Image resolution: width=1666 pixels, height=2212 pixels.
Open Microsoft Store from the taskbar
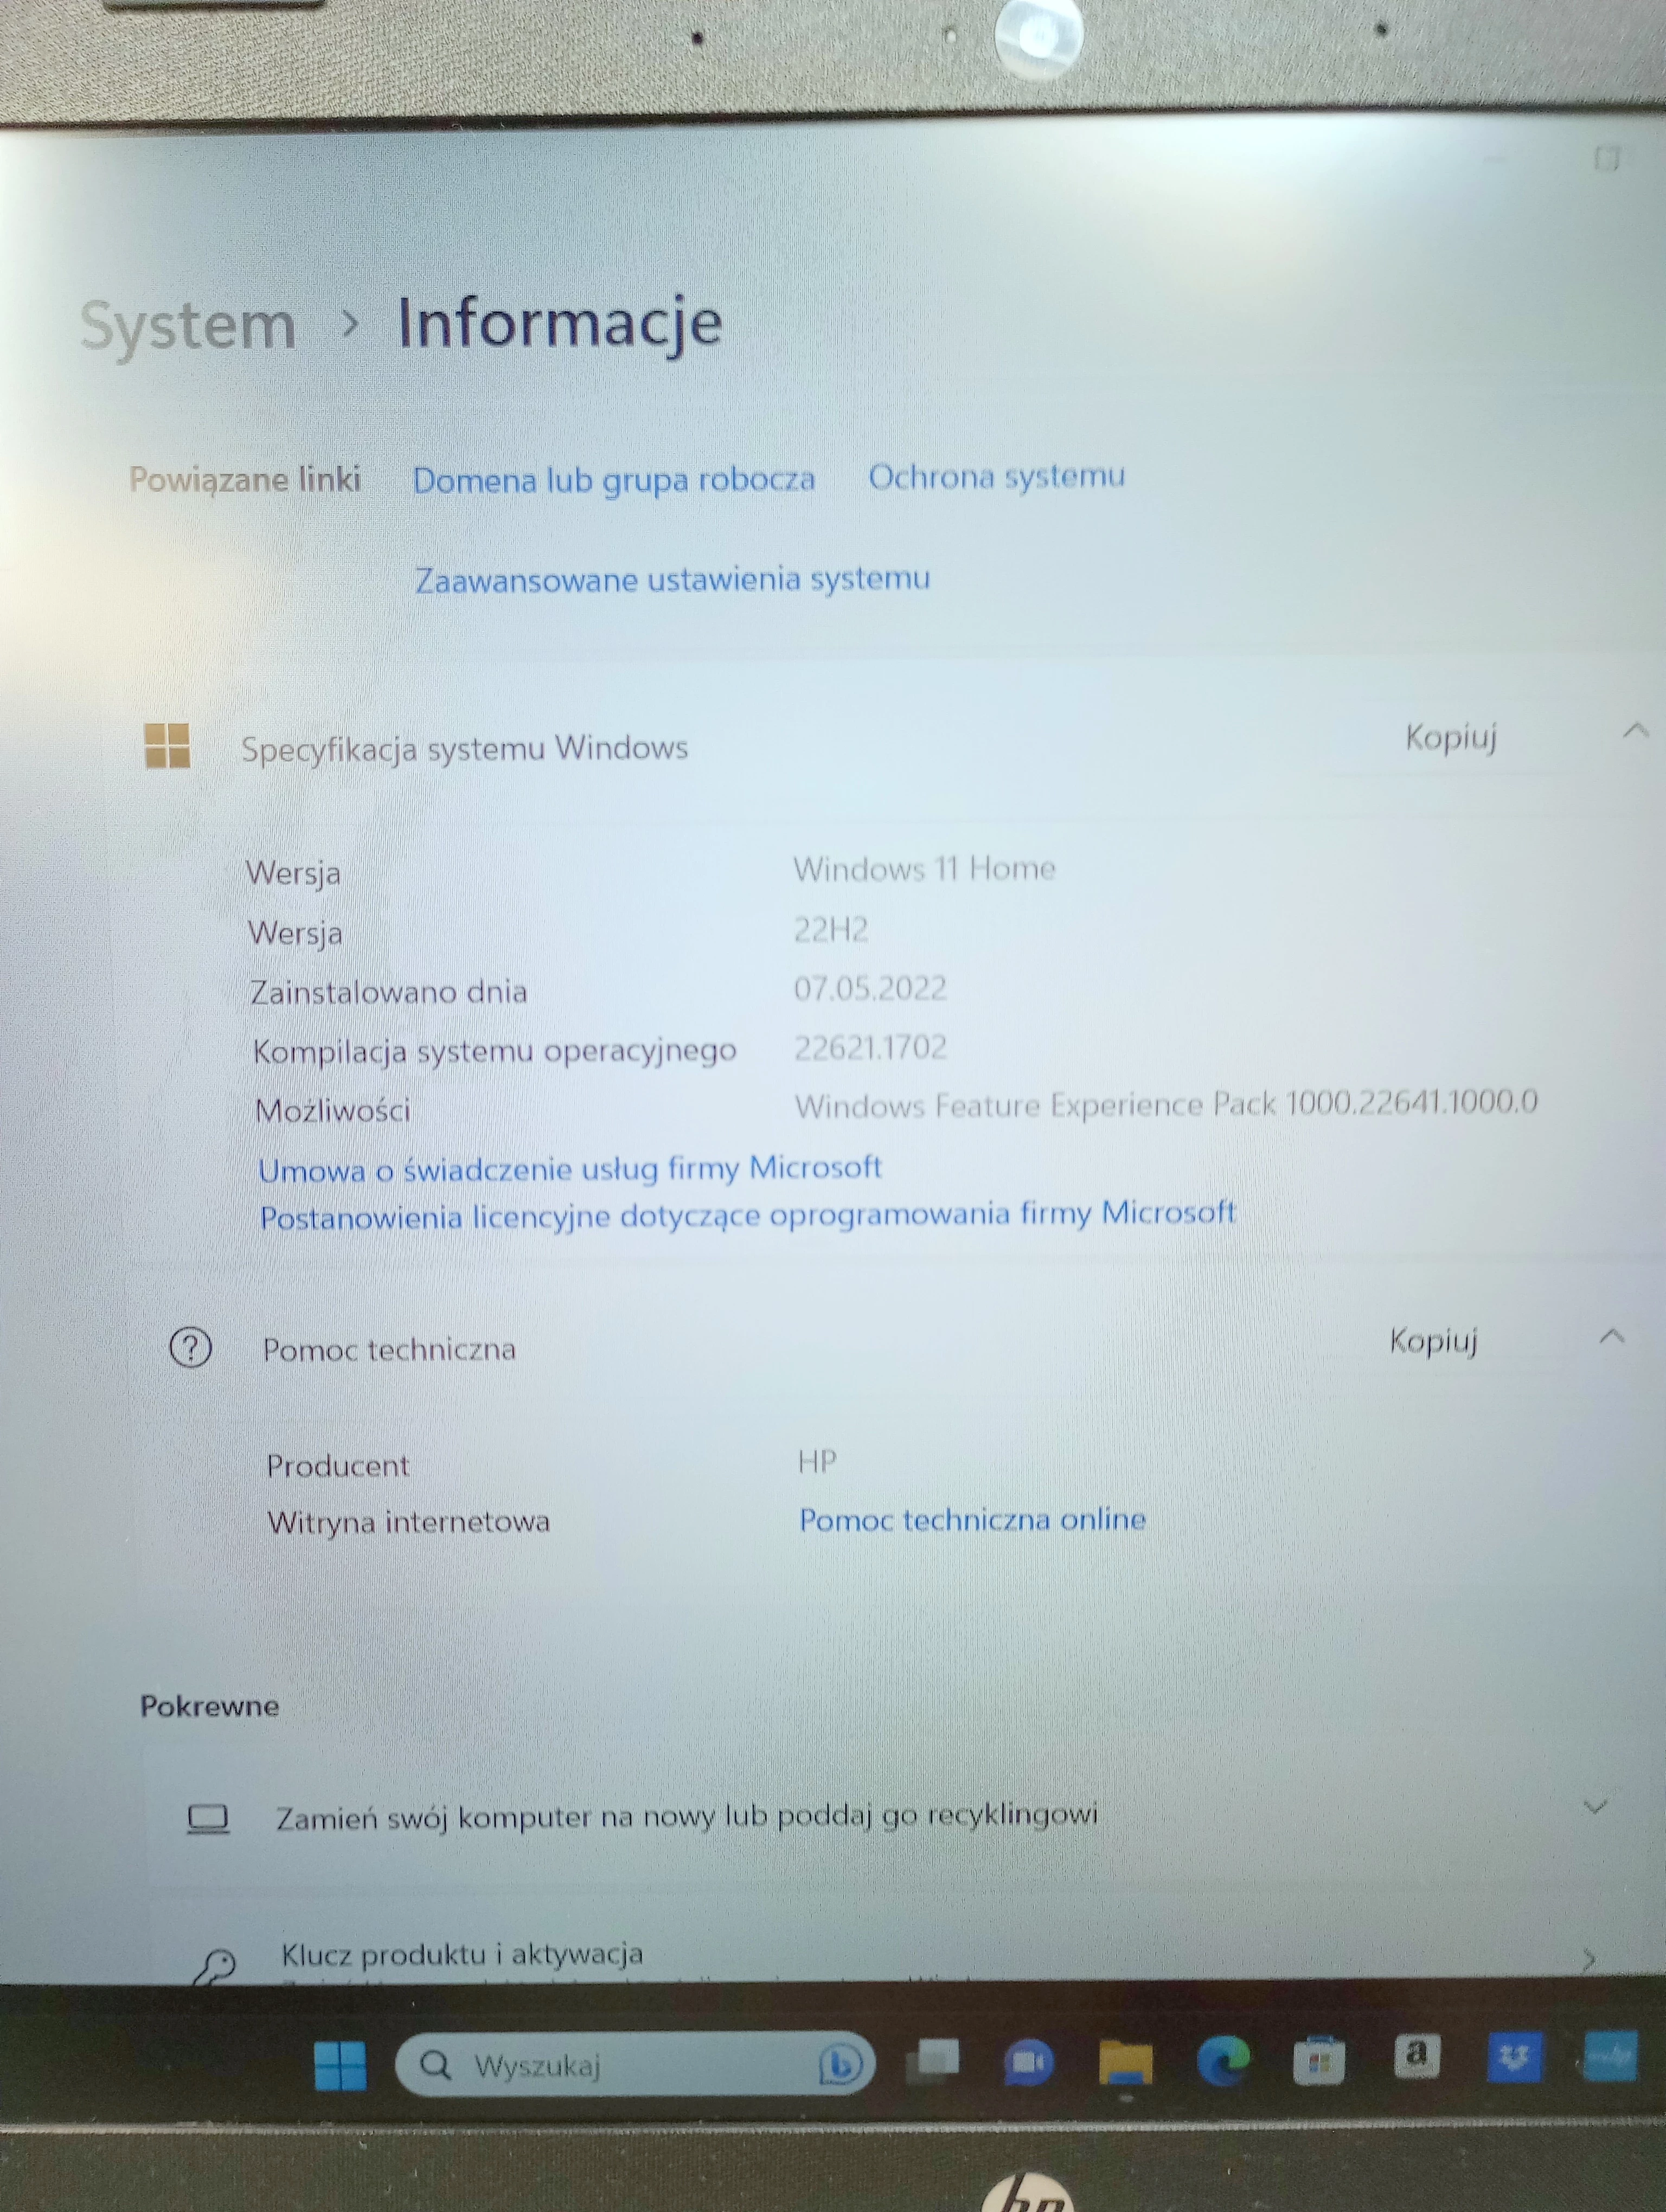click(x=1319, y=2060)
